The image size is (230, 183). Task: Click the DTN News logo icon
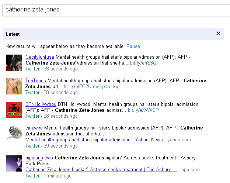click(14, 110)
